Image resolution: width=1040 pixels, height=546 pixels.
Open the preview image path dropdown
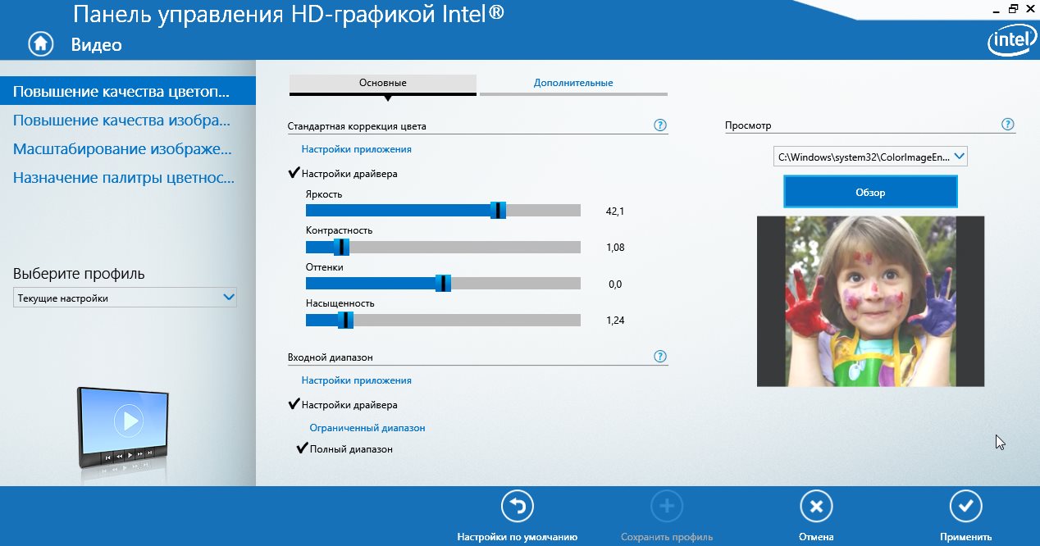click(x=870, y=156)
